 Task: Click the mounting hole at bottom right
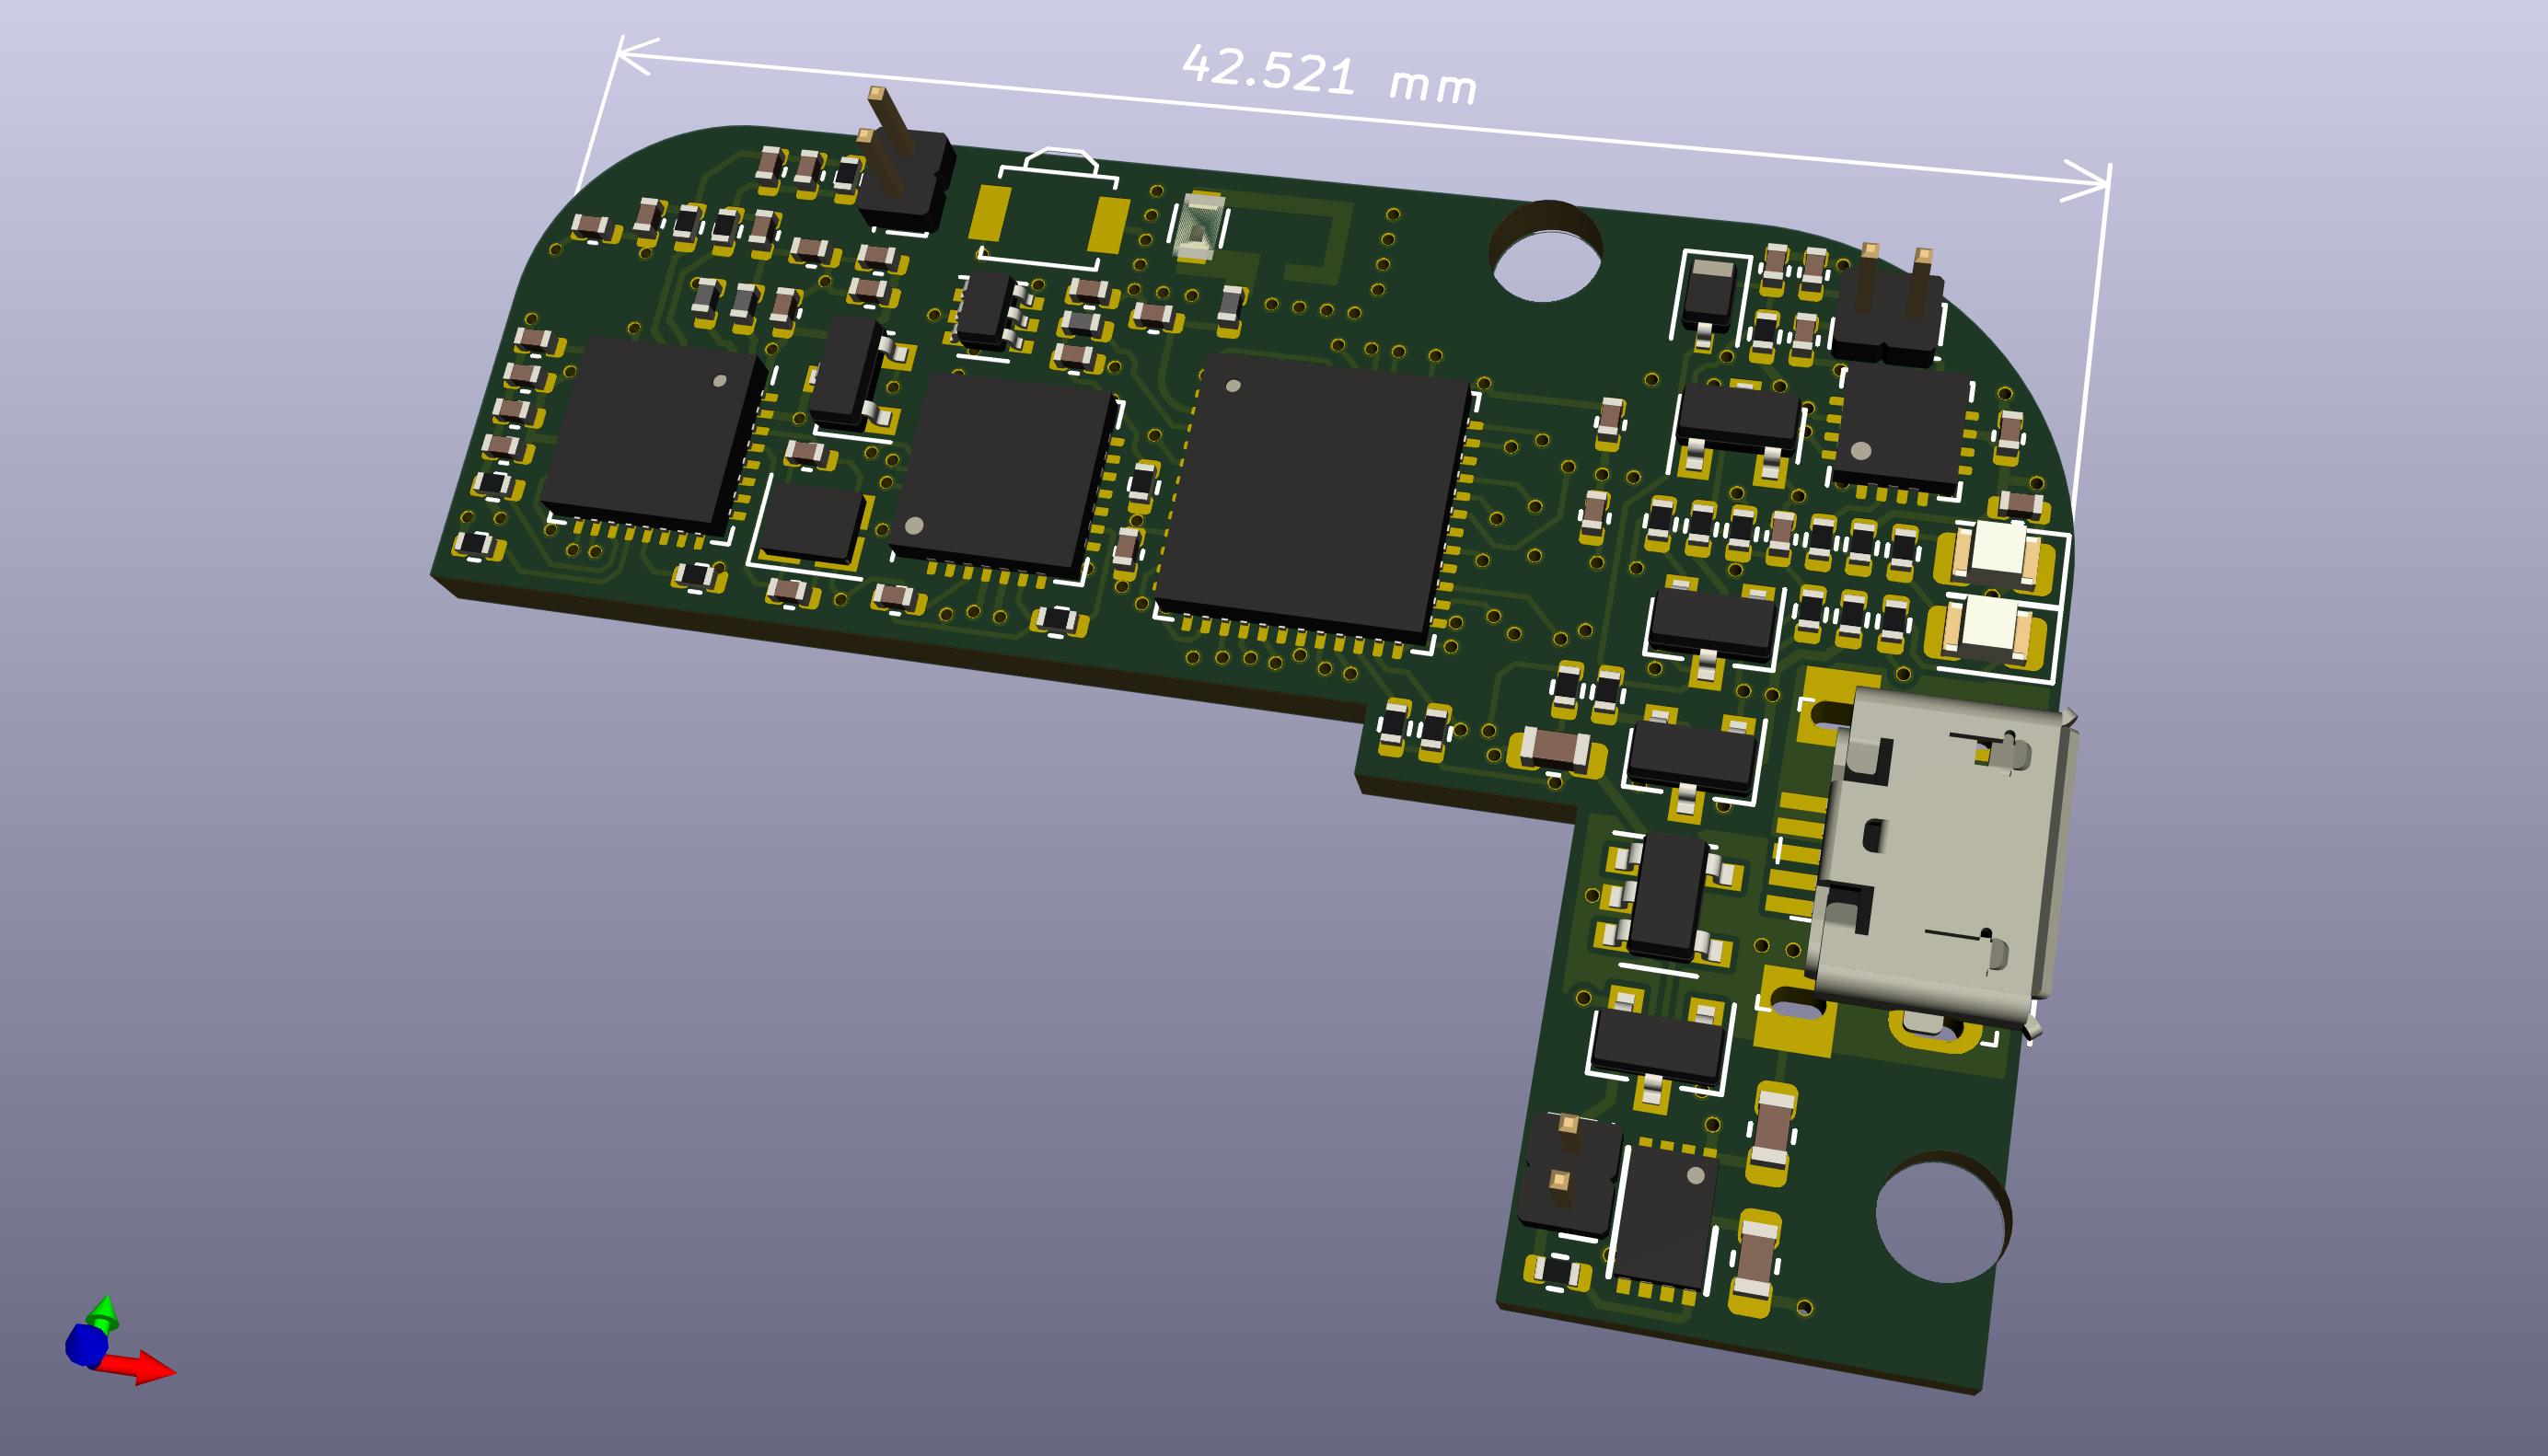1942,1218
